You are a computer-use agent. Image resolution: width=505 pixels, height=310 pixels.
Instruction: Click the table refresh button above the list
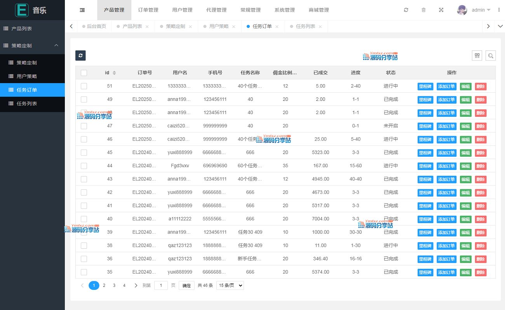pos(80,55)
